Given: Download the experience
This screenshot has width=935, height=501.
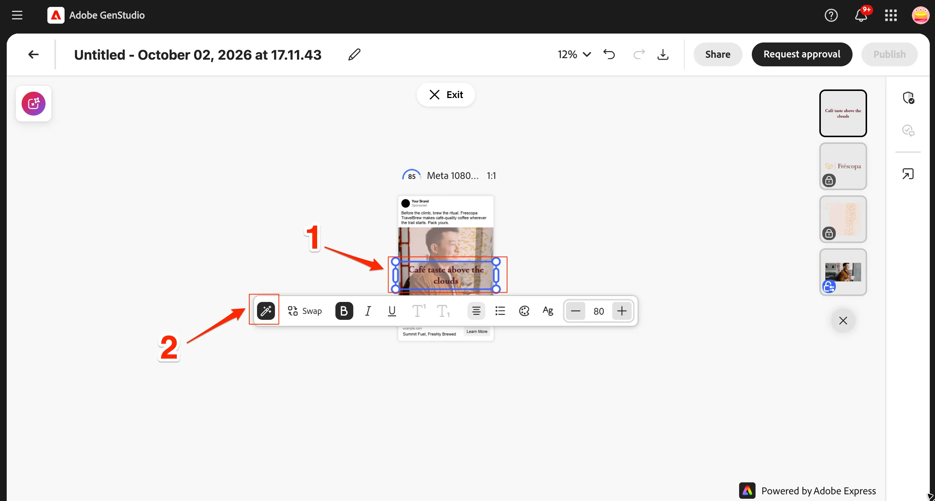Looking at the screenshot, I should (663, 54).
